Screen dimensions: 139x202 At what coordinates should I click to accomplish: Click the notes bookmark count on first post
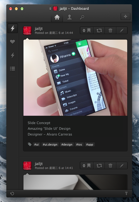(87, 30)
